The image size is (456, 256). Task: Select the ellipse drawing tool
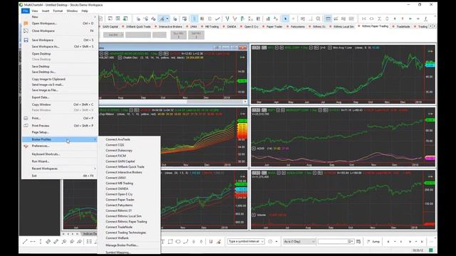click(x=178, y=242)
